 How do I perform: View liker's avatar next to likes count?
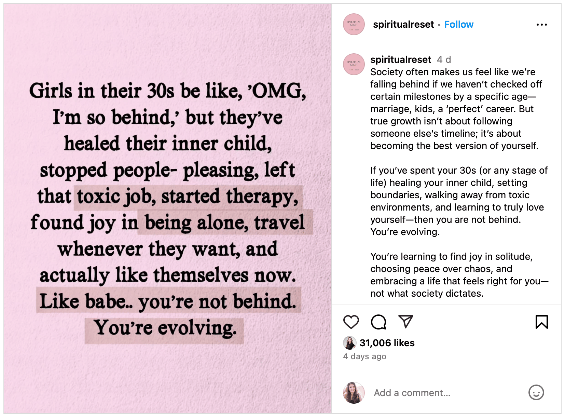350,343
